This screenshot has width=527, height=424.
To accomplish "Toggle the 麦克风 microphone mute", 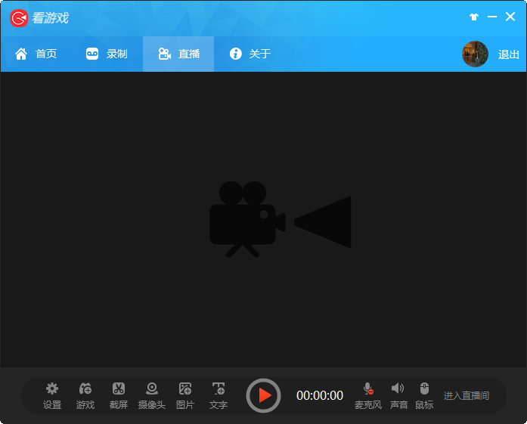I will (x=368, y=396).
